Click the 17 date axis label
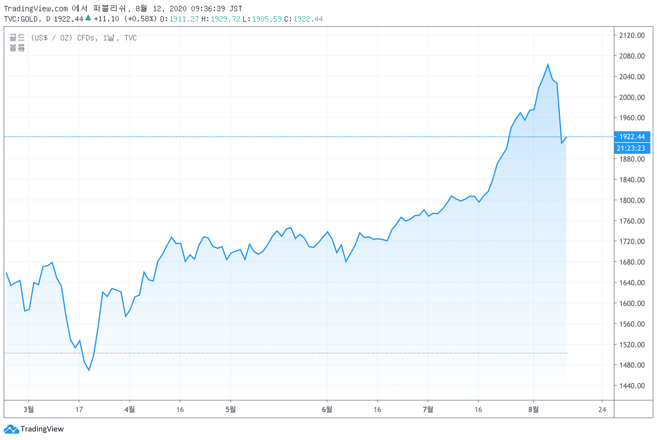This screenshot has height=440, width=657. 79,410
